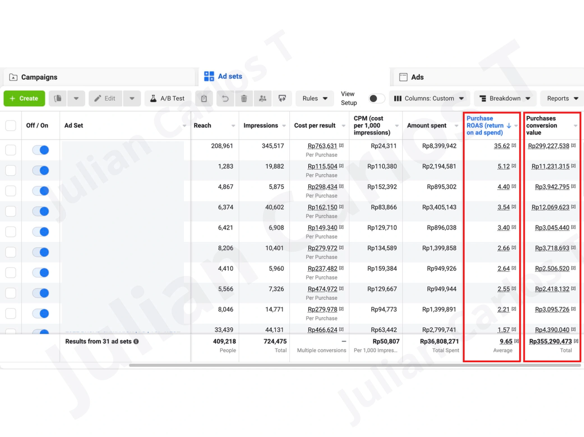Open the Edit options dropdown arrow
Screen dimensions: 584x437
pyautogui.click(x=132, y=99)
